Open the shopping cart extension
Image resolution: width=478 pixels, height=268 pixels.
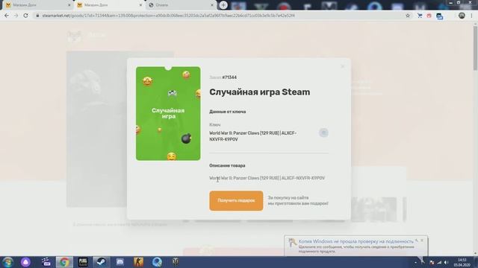click(420, 16)
